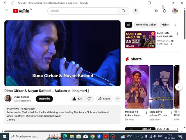Open the short with beanie singer thumbnail
This screenshot has height=140, width=186.
[162, 87]
